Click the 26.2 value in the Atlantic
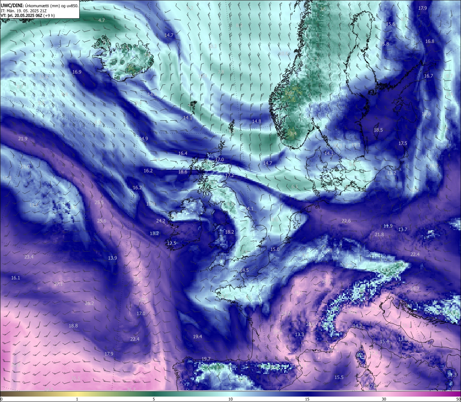This screenshot has width=461, height=402. tap(89, 304)
